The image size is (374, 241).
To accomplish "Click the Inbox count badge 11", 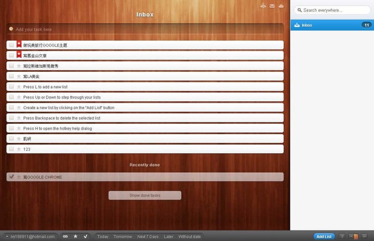I will (x=366, y=25).
